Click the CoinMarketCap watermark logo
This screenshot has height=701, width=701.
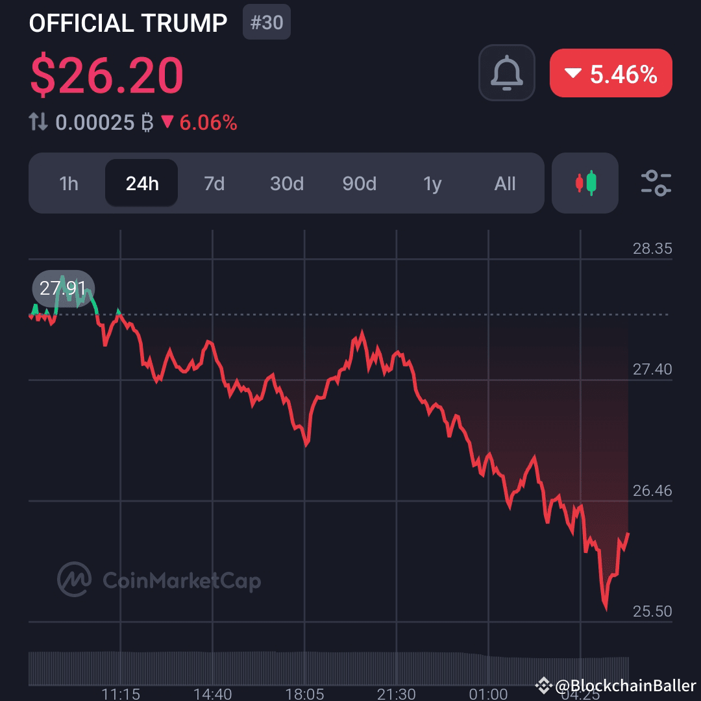[73, 581]
